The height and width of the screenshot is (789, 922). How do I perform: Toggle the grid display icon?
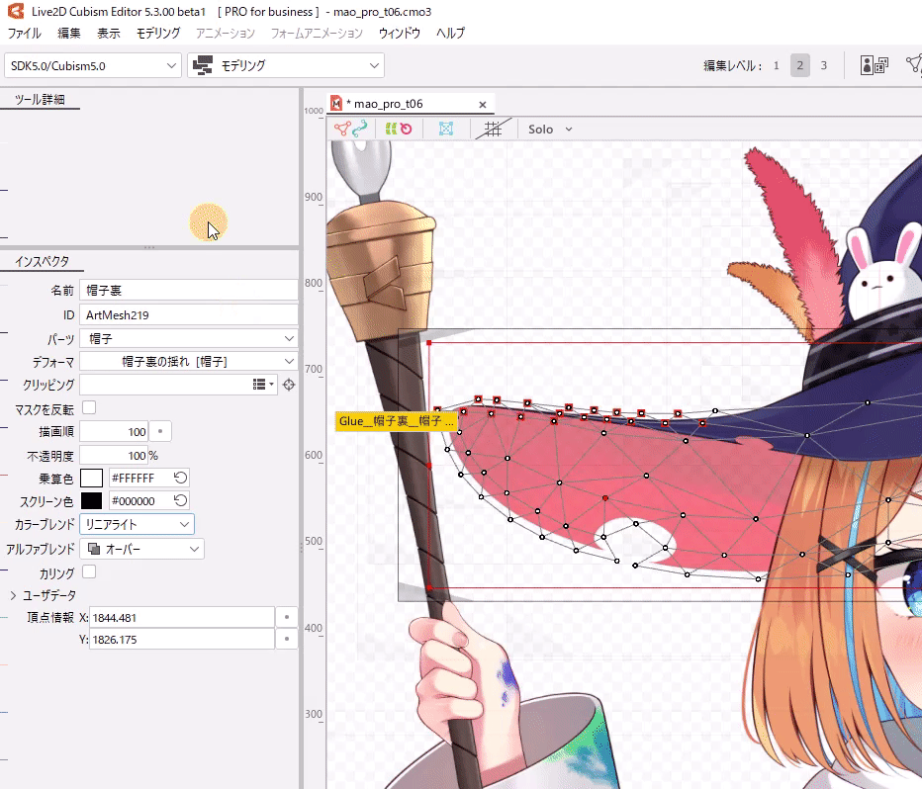click(492, 129)
